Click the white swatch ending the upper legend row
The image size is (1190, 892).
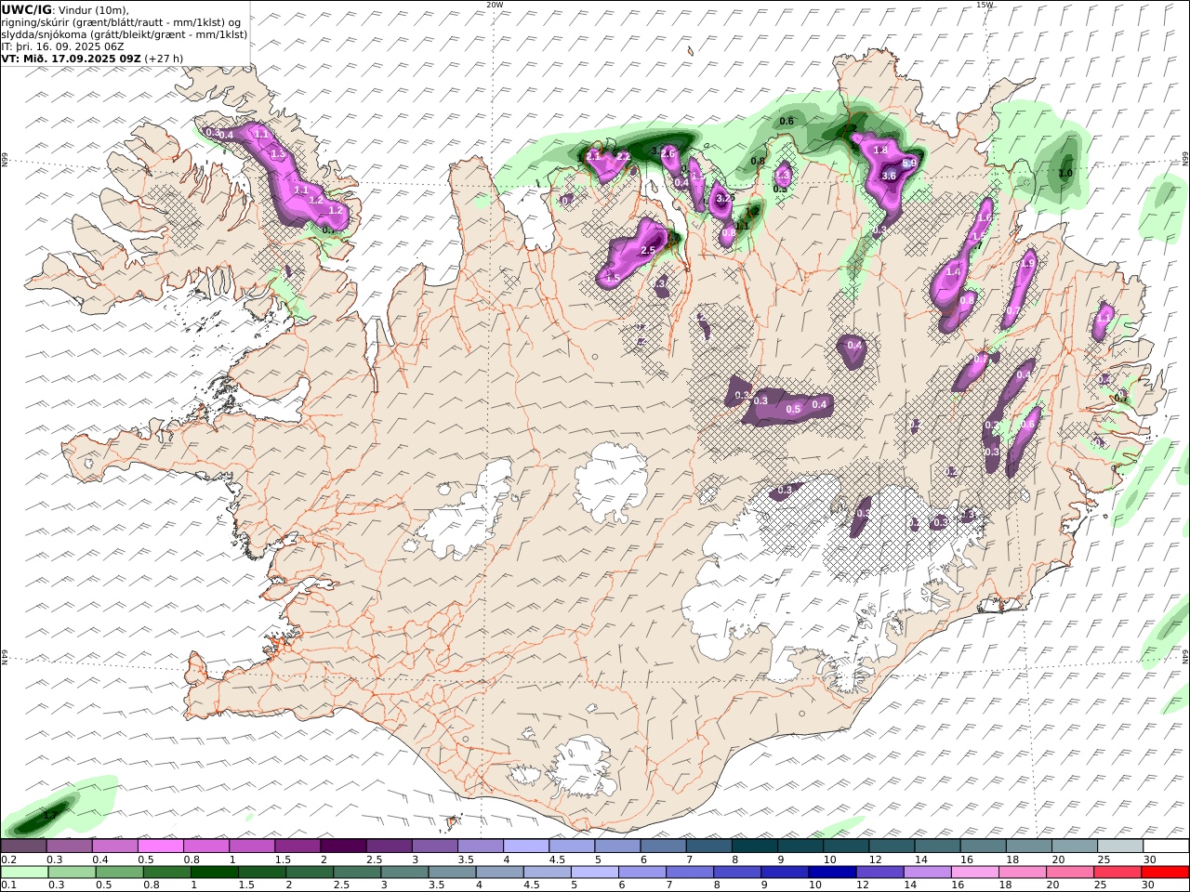pyautogui.click(x=1167, y=846)
